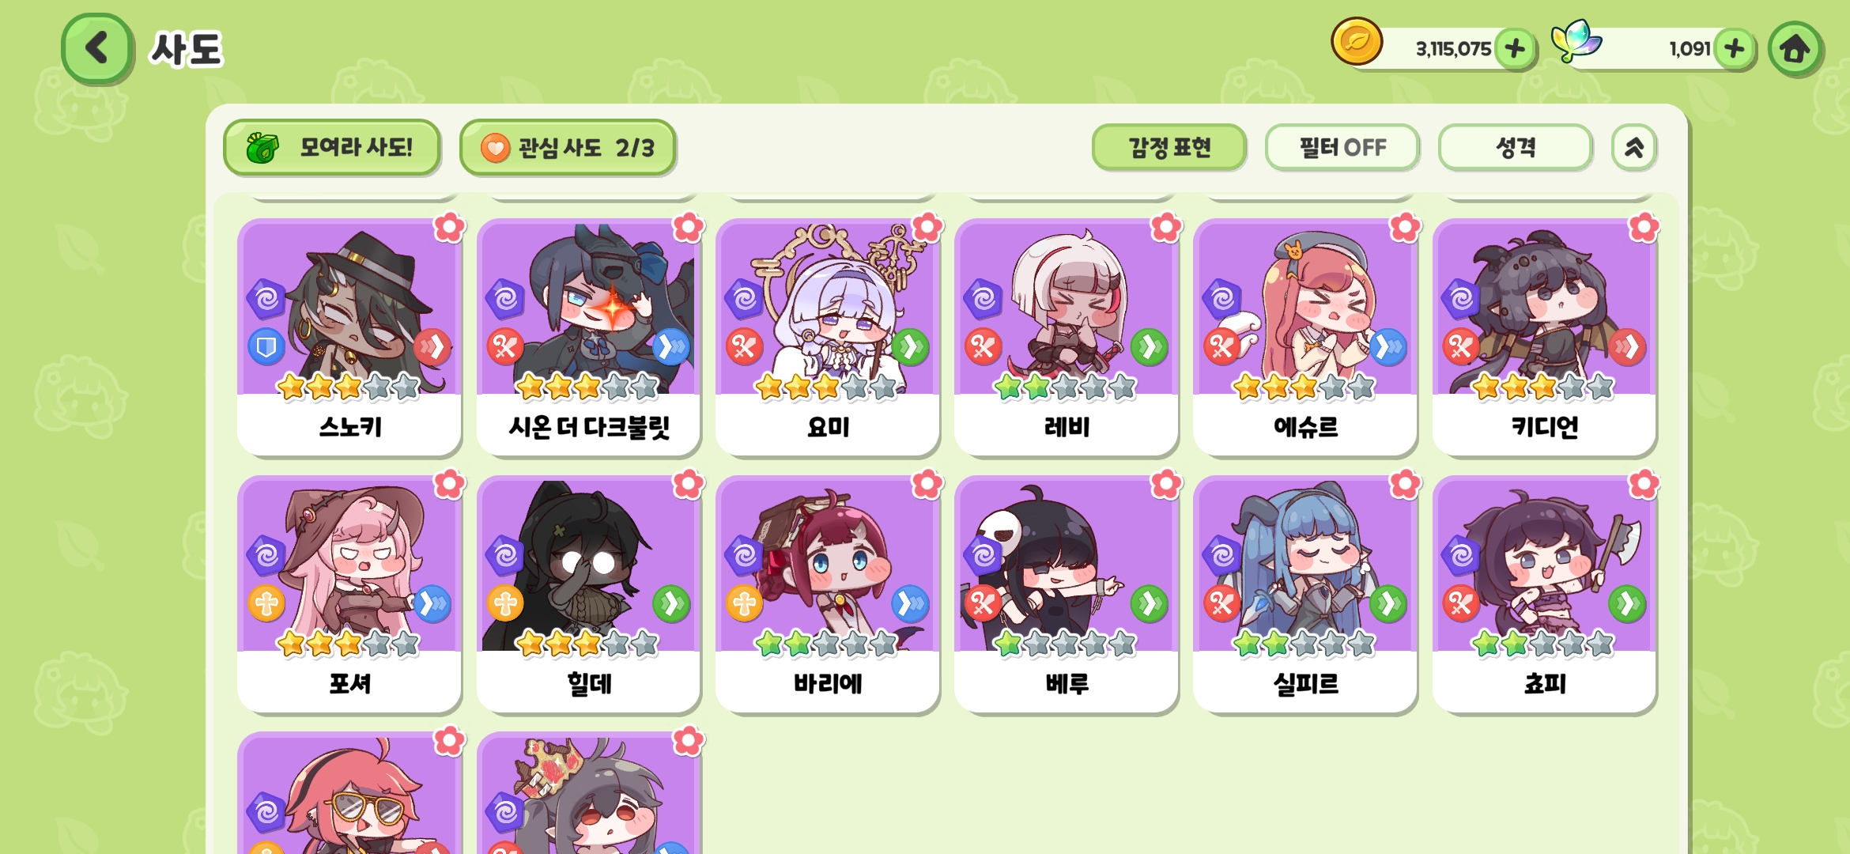Open the 성격 sort dropdown
The image size is (1850, 854).
click(1515, 147)
